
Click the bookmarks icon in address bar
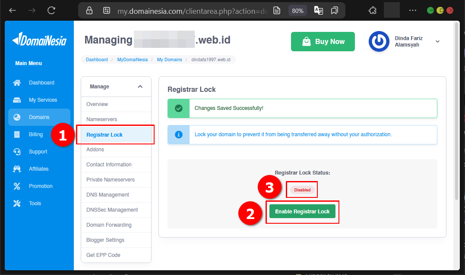tap(335, 11)
